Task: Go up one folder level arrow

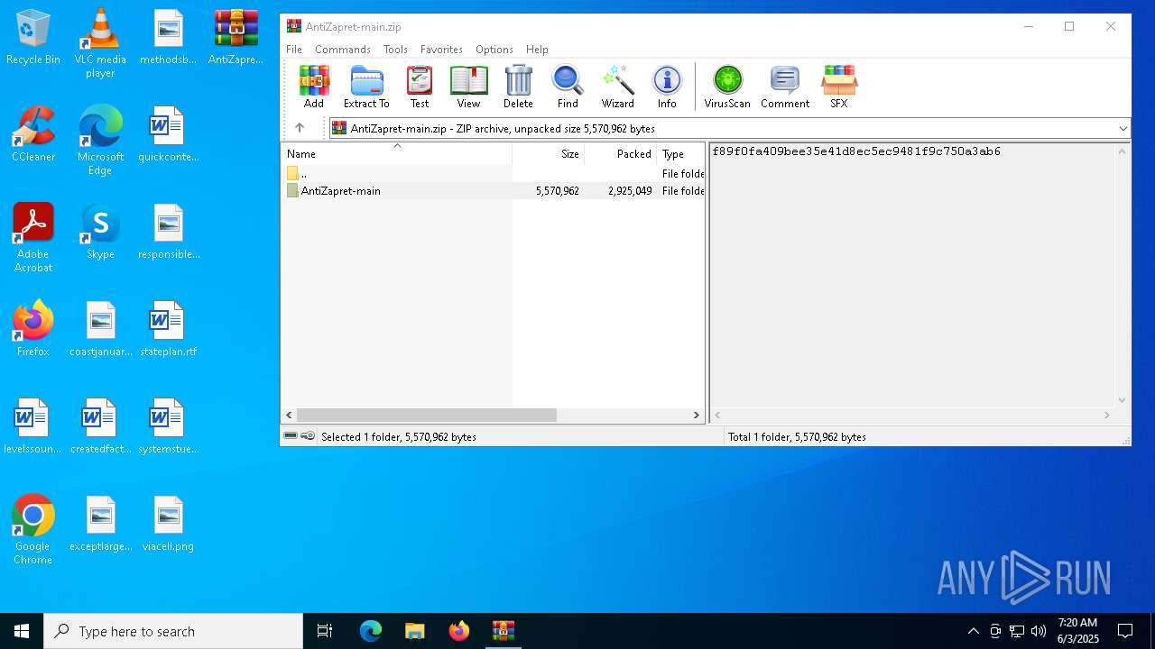Action: point(300,128)
